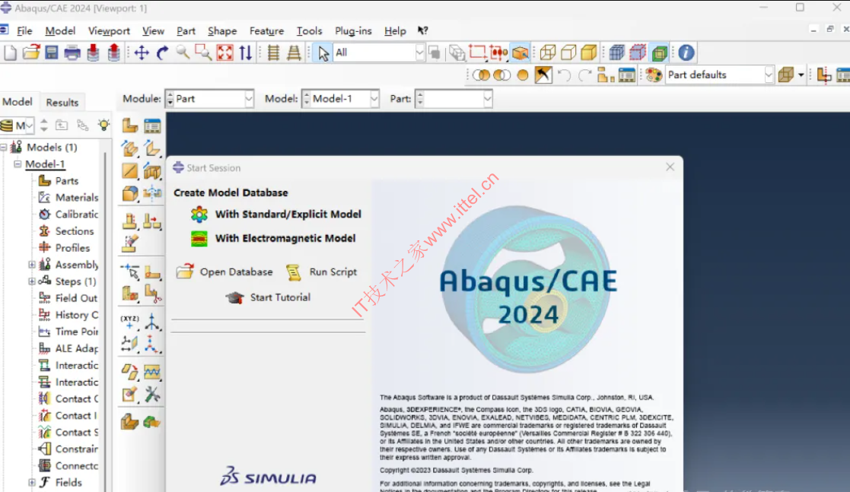Click the Hidden render style icon
This screenshot has height=492, width=850.
(x=568, y=52)
